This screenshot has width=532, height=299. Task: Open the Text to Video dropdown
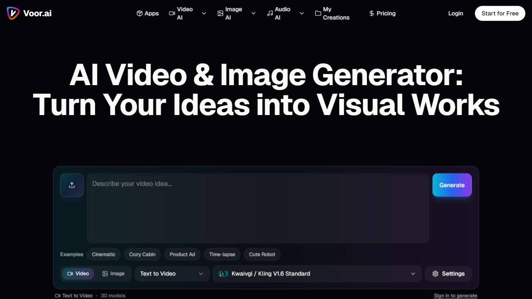point(172,274)
